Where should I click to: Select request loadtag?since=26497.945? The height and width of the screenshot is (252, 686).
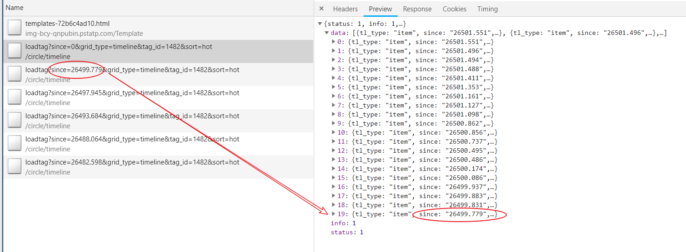pos(158,97)
